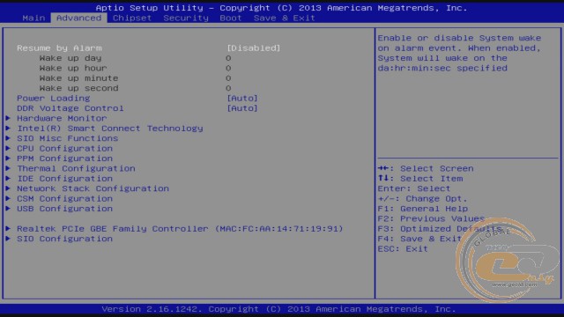
Task: Click the Version 2.16.1242 footer text
Action: 278,309
